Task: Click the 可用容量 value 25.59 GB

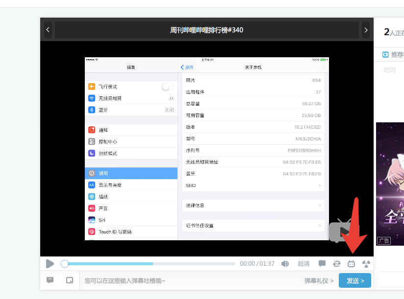Action: click(311, 115)
